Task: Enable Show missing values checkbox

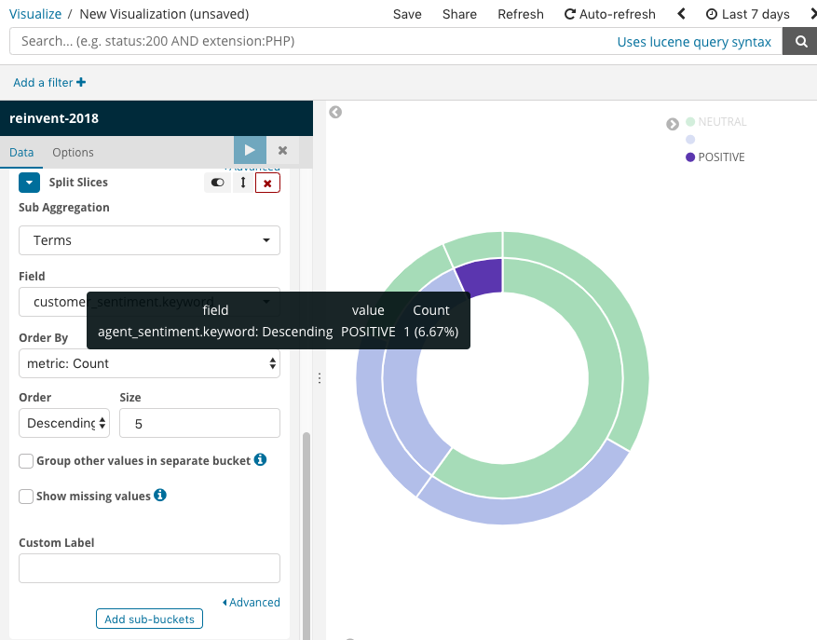Action: tap(26, 497)
